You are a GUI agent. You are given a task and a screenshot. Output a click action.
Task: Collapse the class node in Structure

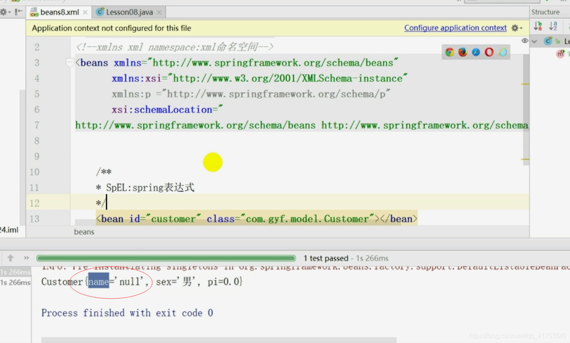[534, 41]
